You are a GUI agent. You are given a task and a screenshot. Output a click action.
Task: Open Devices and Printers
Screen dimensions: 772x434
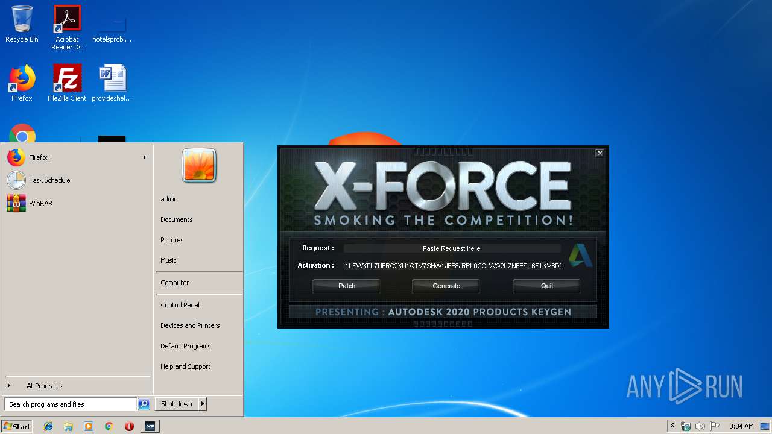coord(190,325)
